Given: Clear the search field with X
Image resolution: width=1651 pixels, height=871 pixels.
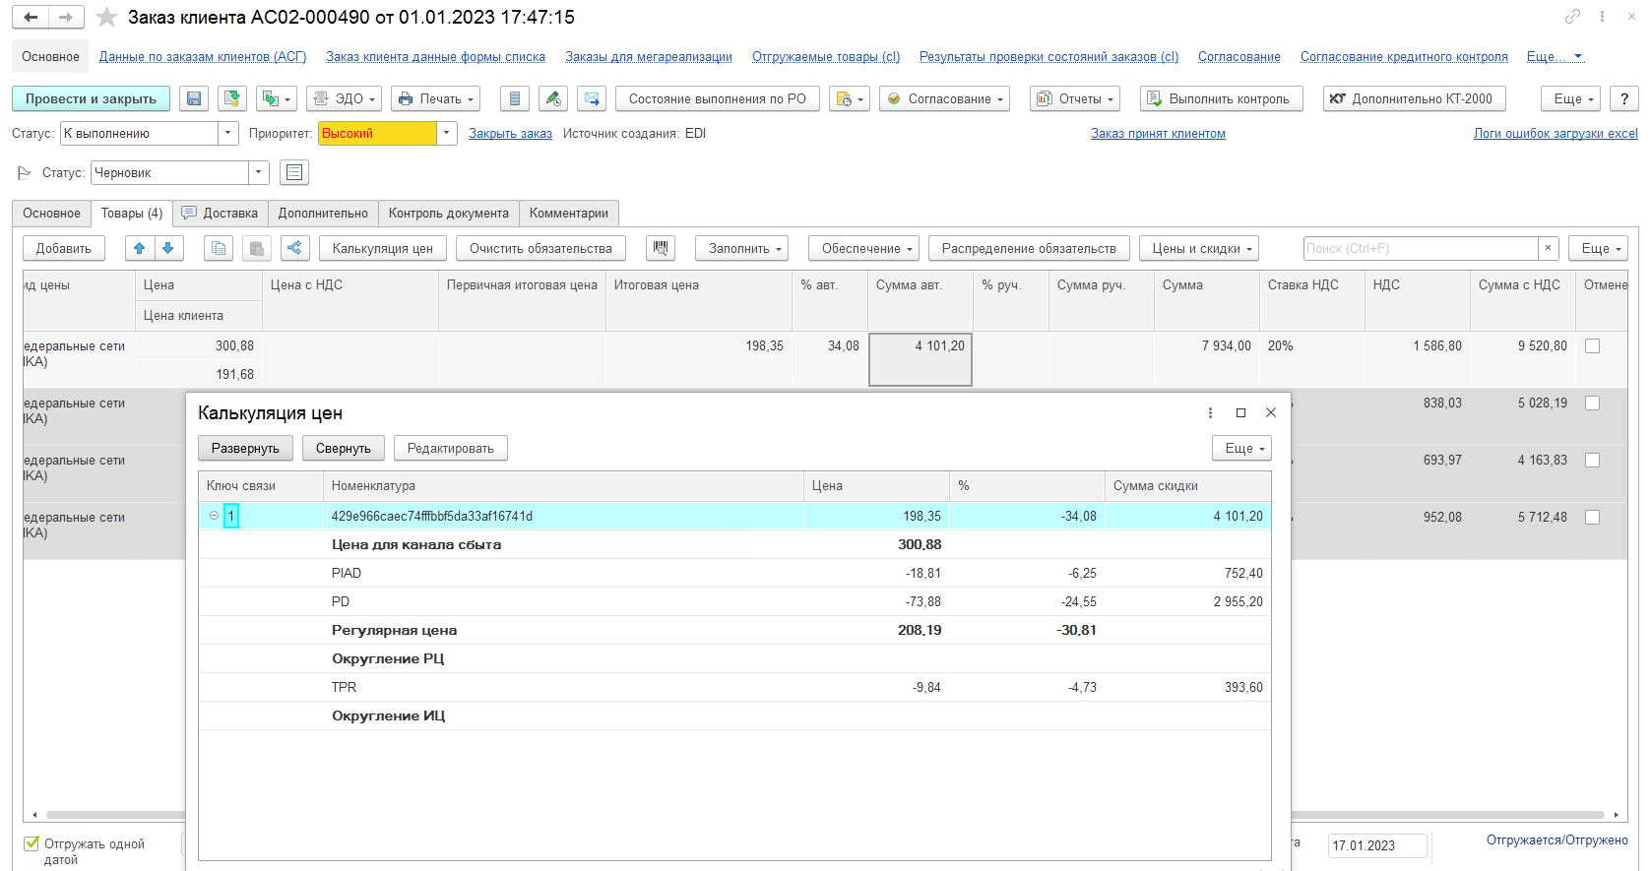Looking at the screenshot, I should point(1548,248).
